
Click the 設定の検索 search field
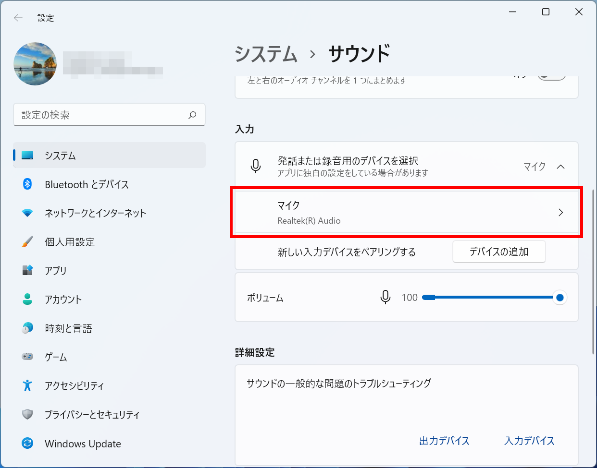click(x=109, y=115)
